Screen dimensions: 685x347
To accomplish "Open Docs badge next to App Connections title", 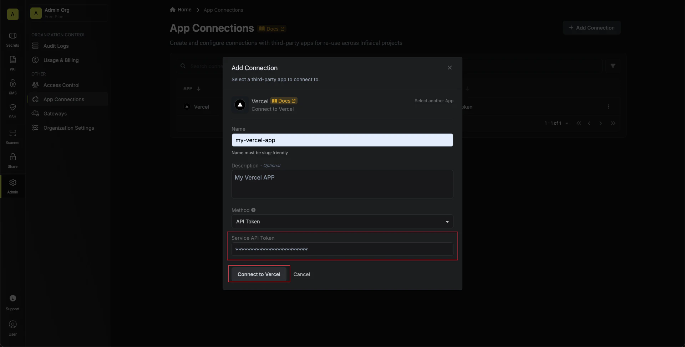I will 272,29.
